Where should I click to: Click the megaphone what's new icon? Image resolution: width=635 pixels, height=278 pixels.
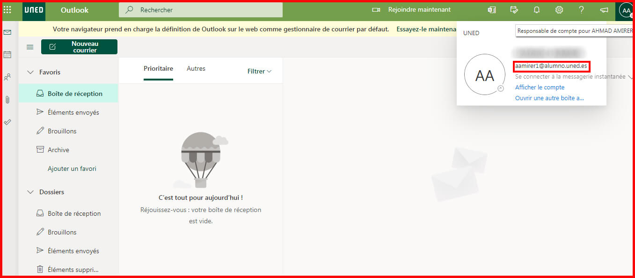tap(604, 10)
